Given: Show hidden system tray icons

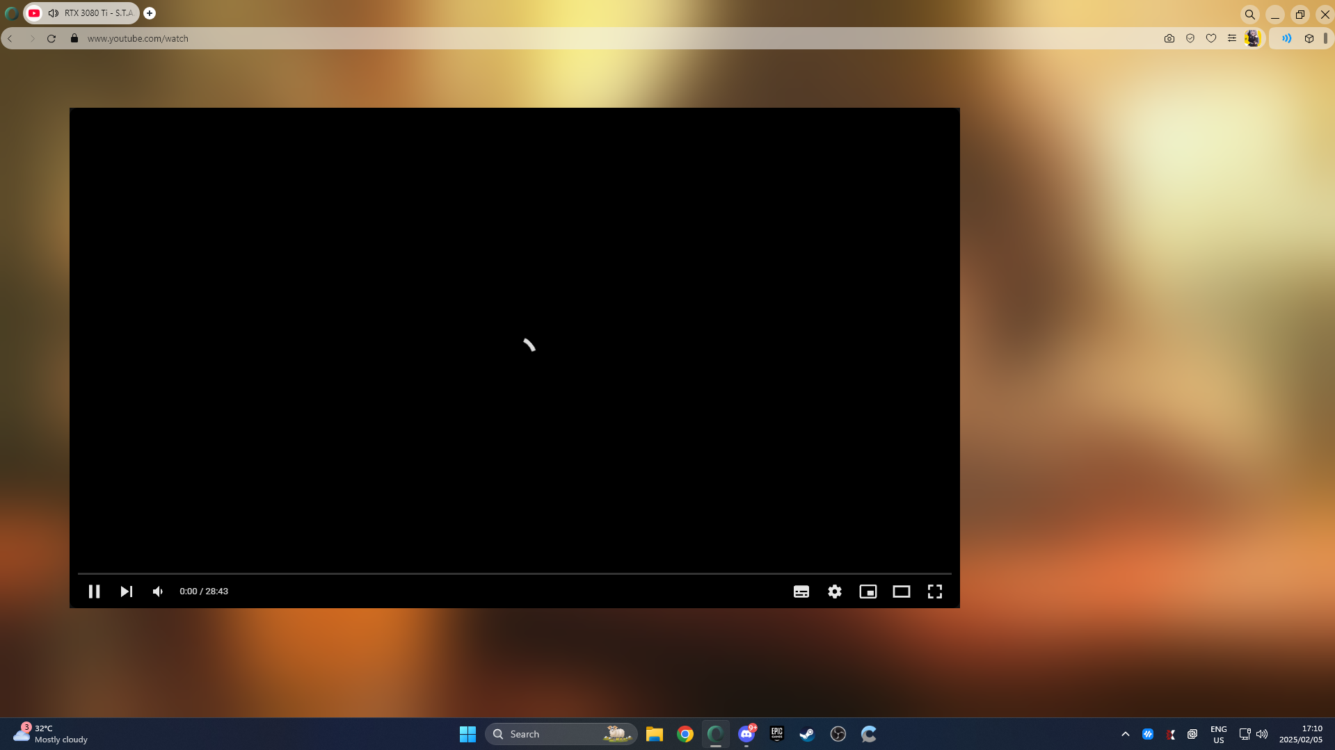Looking at the screenshot, I should pyautogui.click(x=1126, y=734).
